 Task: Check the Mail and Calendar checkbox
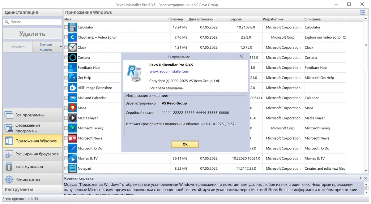66,98
